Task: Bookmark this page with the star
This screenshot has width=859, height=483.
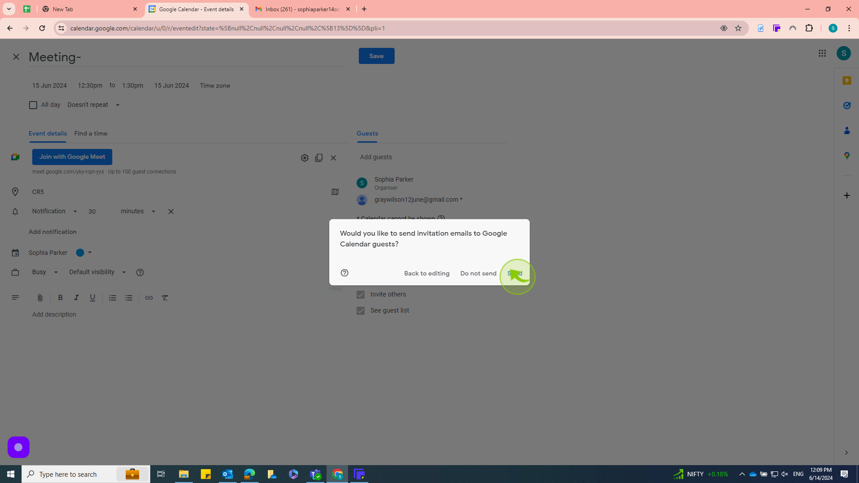Action: coord(738,28)
